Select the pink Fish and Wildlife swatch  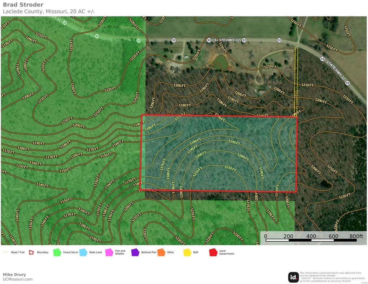tap(109, 252)
